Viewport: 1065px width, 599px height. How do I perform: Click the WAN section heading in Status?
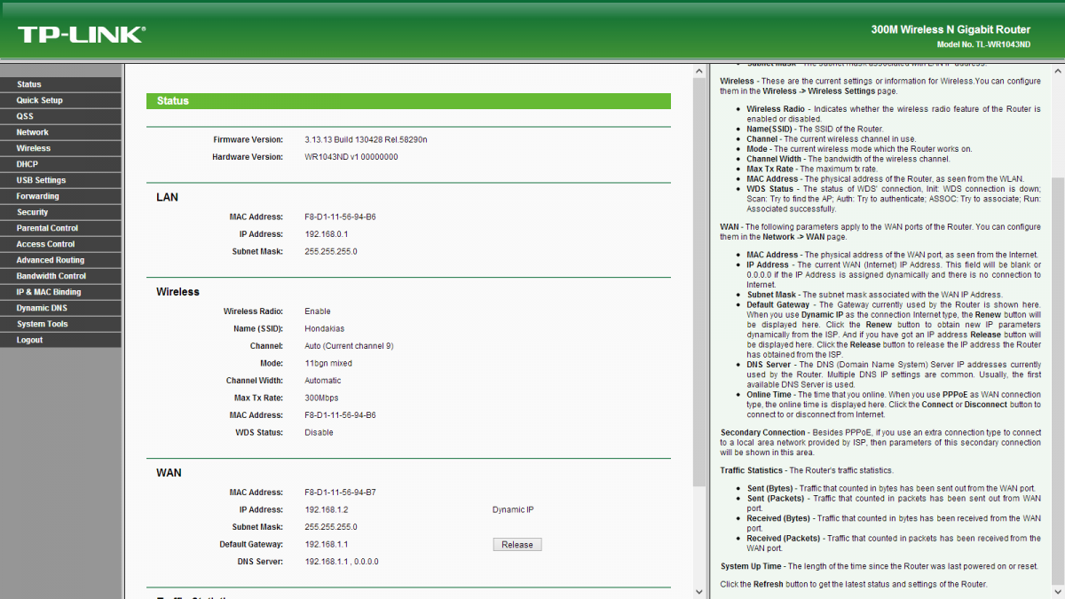169,473
